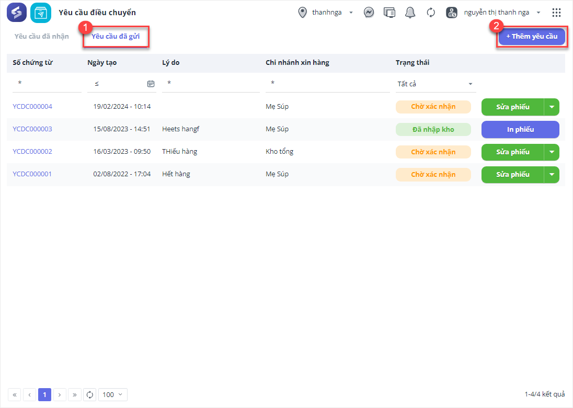
Task: Click the Ngày tạo column header
Action: [102, 63]
